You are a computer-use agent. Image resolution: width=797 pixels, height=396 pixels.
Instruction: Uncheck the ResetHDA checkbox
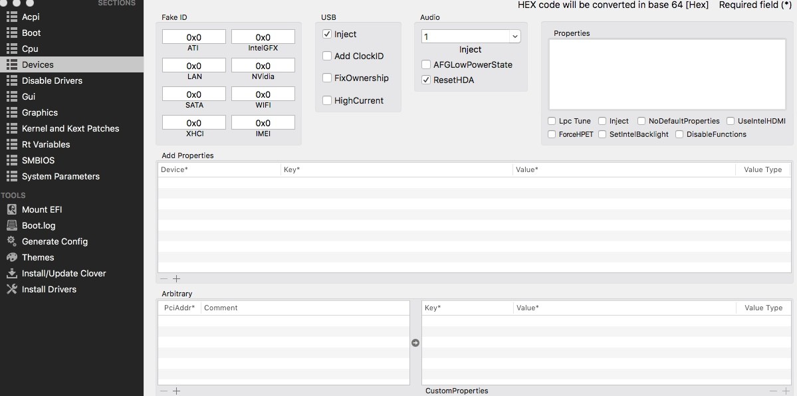tap(426, 80)
